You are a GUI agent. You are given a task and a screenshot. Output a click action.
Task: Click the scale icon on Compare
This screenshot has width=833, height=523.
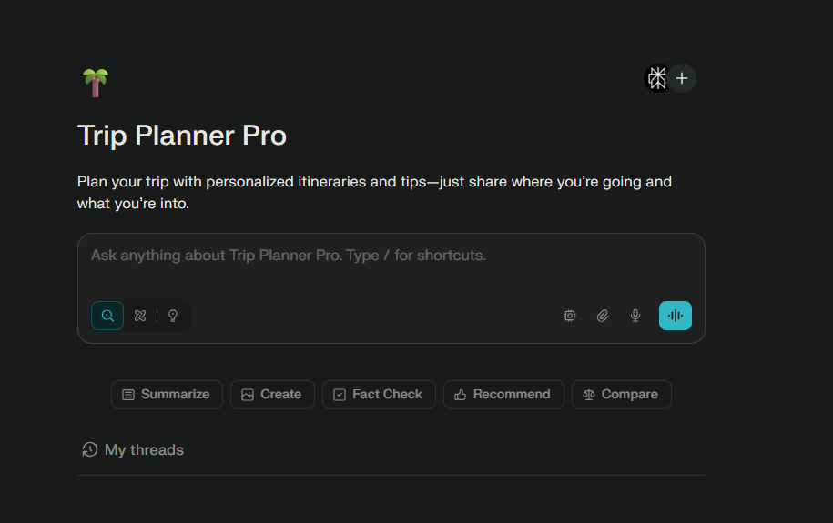[589, 395]
